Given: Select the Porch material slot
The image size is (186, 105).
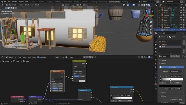Looking at the screenshot, I should coord(170,42).
